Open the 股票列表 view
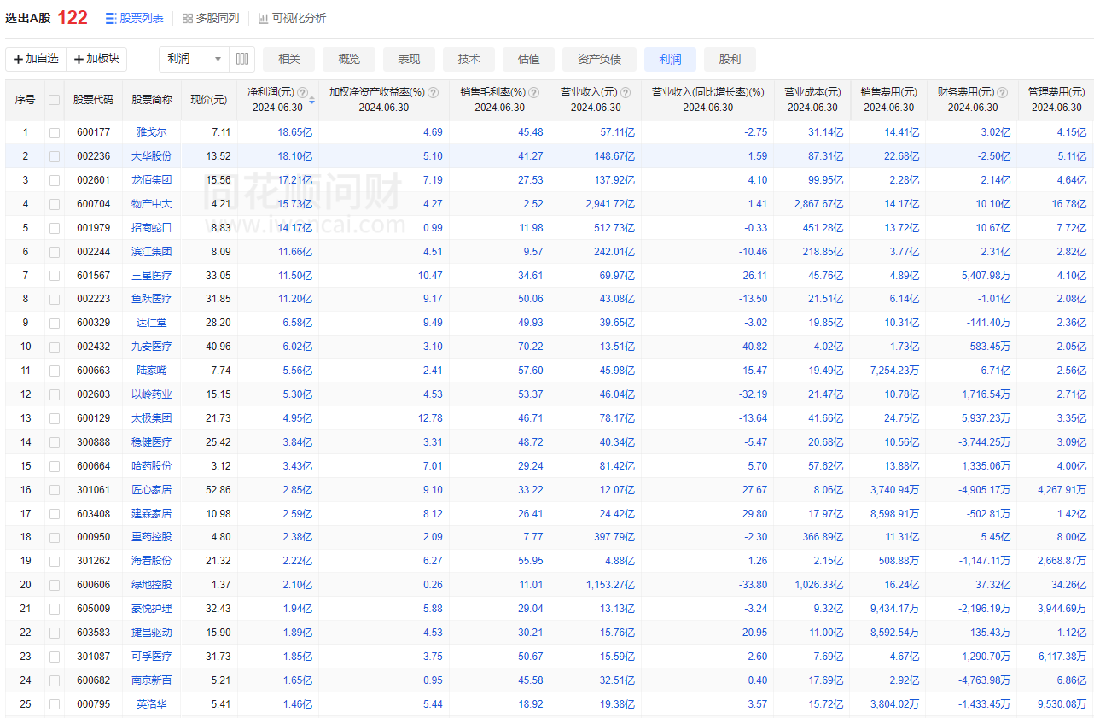The image size is (1094, 718). 134,18
